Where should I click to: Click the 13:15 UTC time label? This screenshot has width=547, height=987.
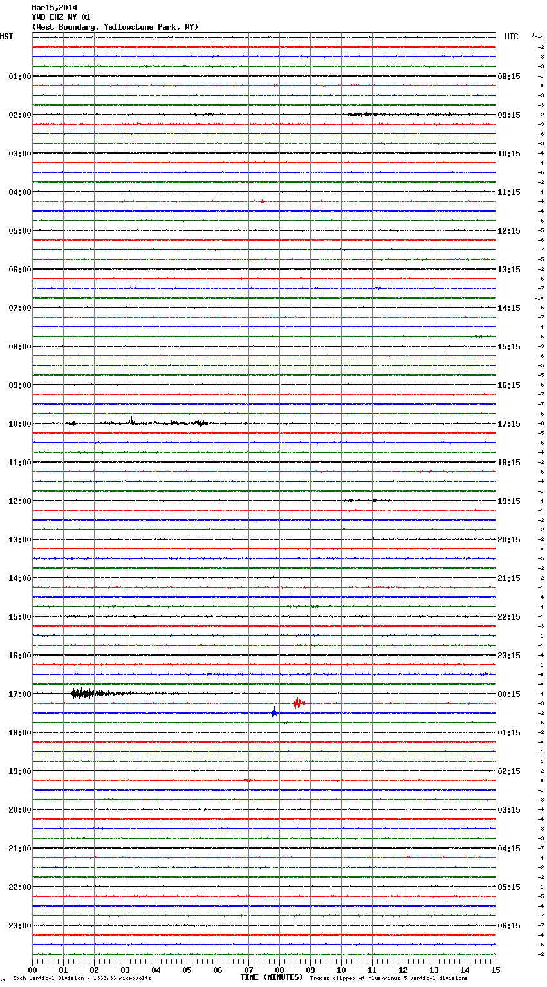509,270
